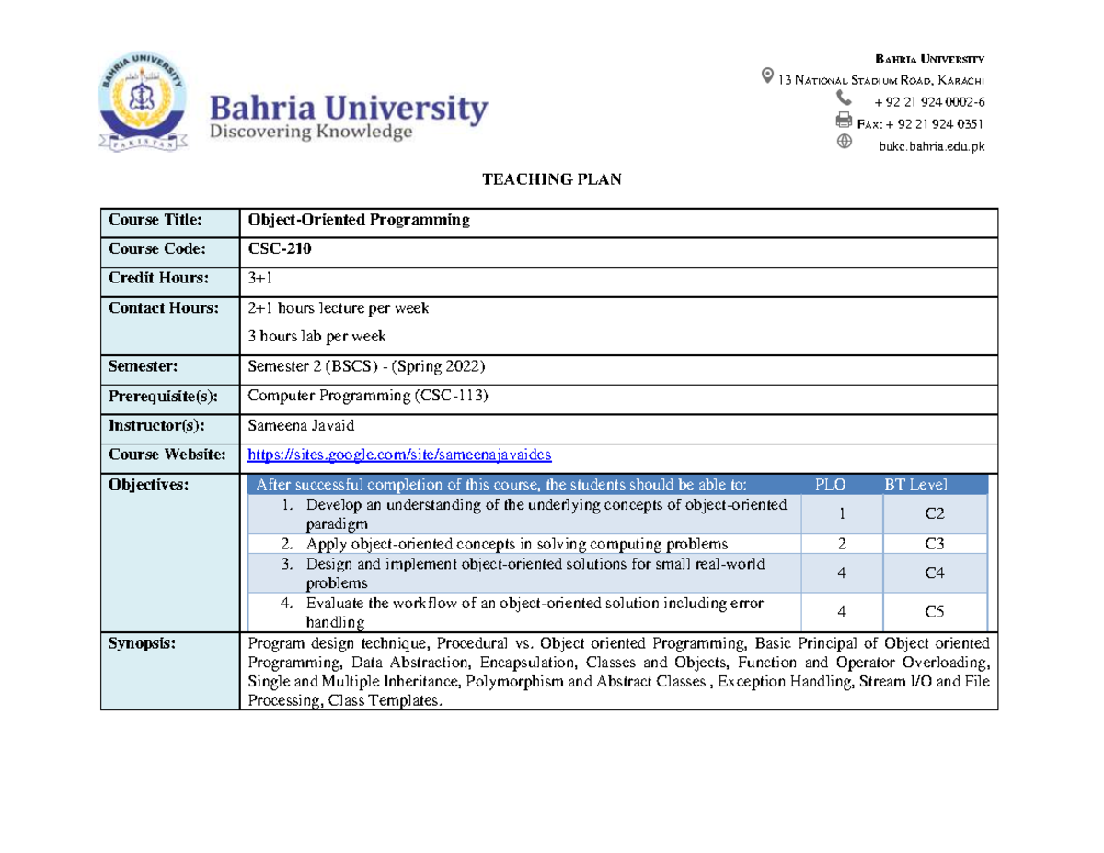Click the Bahria University crest logo
Viewport: 1104px width, 853px height.
tap(143, 99)
